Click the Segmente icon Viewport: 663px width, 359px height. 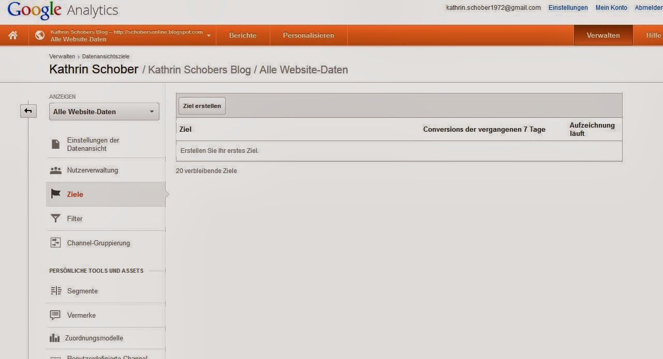tap(56, 291)
